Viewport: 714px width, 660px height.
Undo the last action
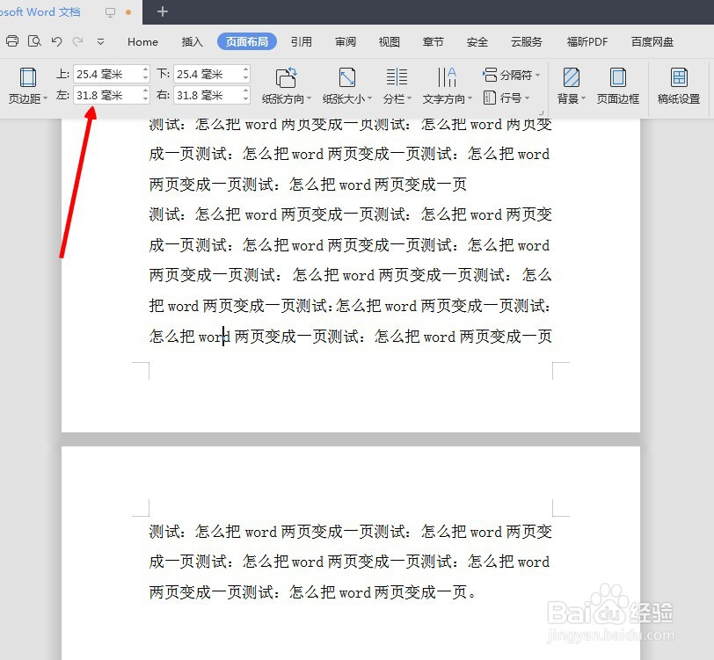(56, 42)
